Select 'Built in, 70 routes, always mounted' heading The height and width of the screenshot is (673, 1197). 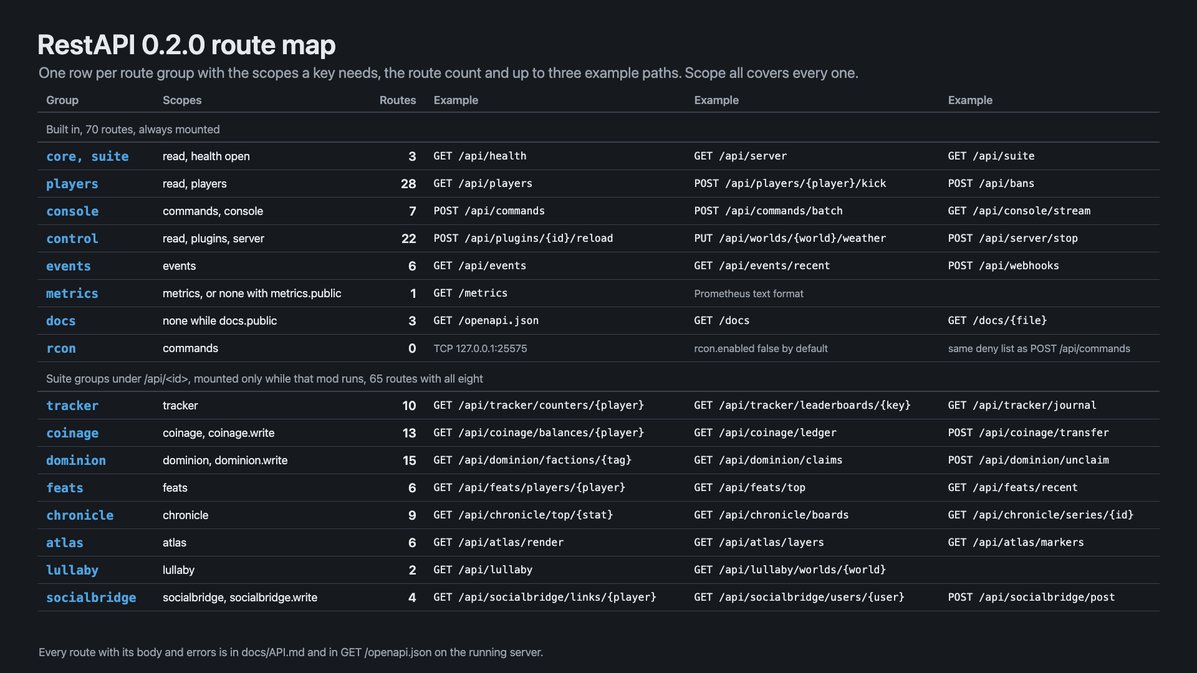click(x=133, y=130)
